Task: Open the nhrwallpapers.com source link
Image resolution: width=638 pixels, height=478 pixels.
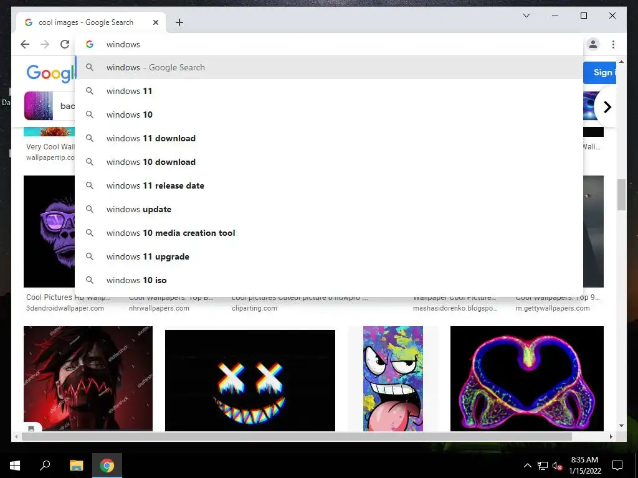Action: pyautogui.click(x=159, y=308)
